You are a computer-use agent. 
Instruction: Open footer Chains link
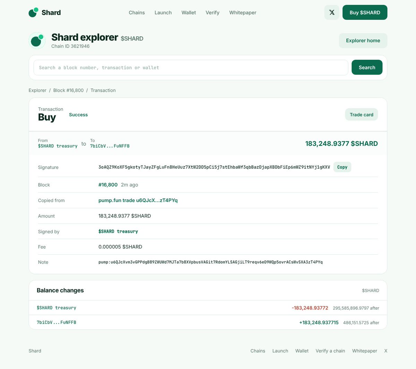click(x=258, y=351)
